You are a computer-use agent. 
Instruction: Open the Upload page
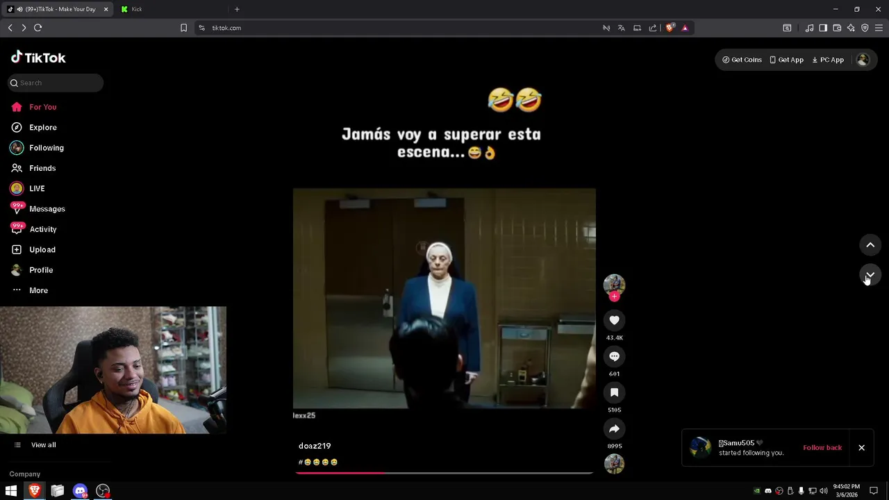pyautogui.click(x=33, y=249)
